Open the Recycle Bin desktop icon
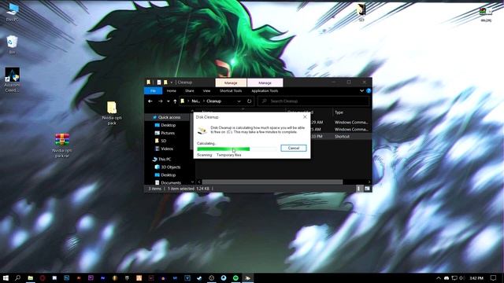Image resolution: width=504 pixels, height=283 pixels. click(x=12, y=45)
